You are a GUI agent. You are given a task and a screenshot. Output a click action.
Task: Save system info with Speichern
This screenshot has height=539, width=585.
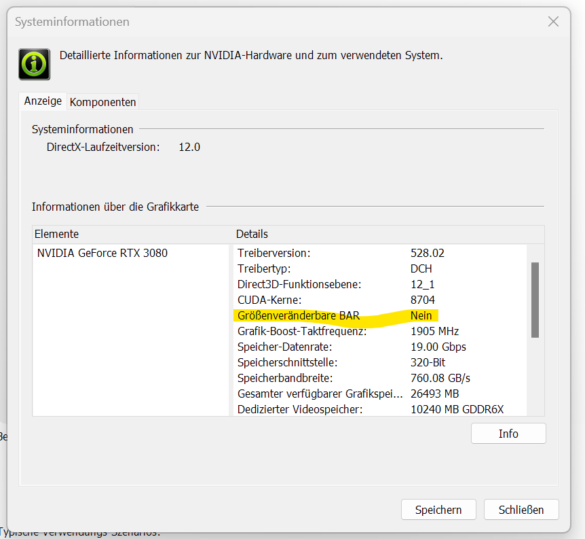438,510
